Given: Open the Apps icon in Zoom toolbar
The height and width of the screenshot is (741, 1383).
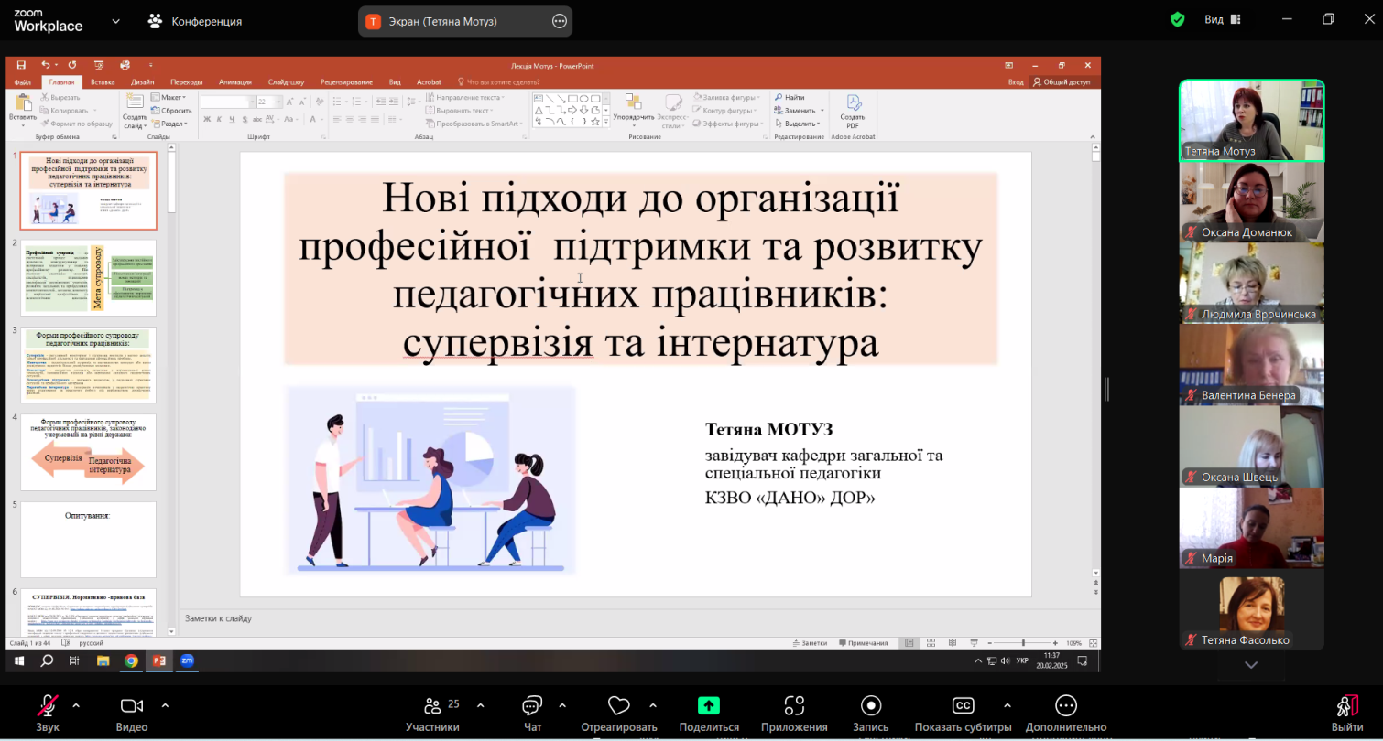Looking at the screenshot, I should pyautogui.click(x=794, y=706).
